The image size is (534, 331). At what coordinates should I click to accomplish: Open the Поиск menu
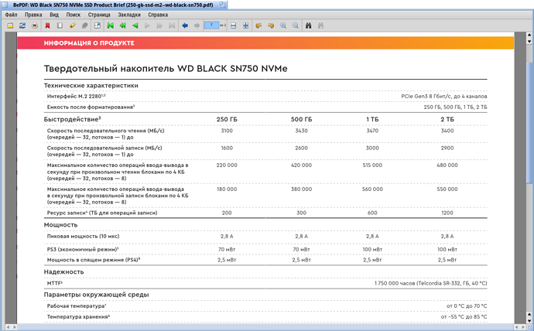tap(74, 15)
